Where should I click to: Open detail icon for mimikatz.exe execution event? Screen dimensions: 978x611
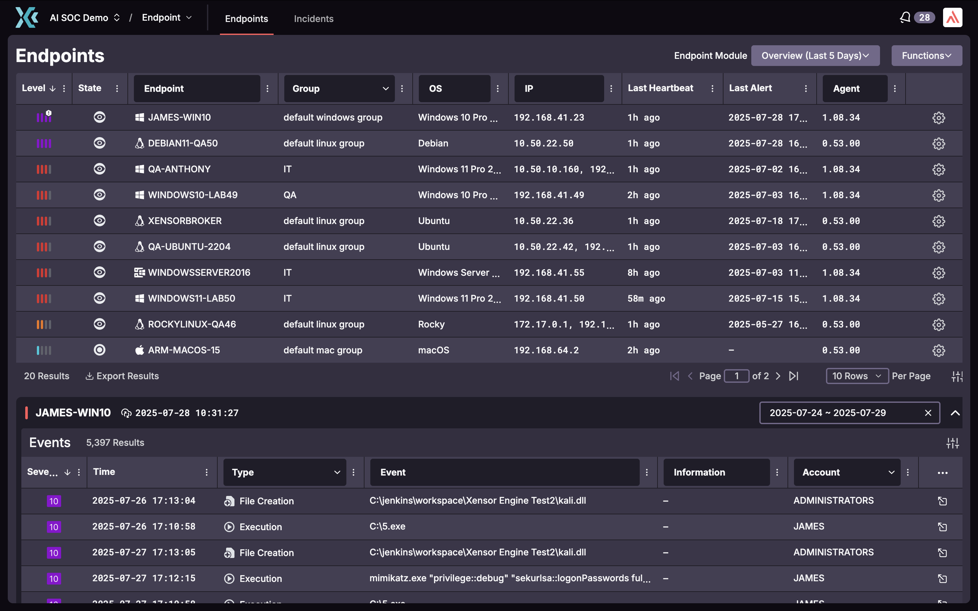pos(942,579)
